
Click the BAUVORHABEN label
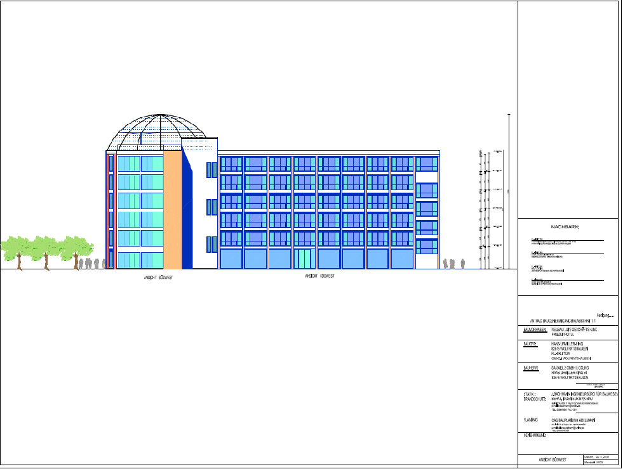pos(534,331)
